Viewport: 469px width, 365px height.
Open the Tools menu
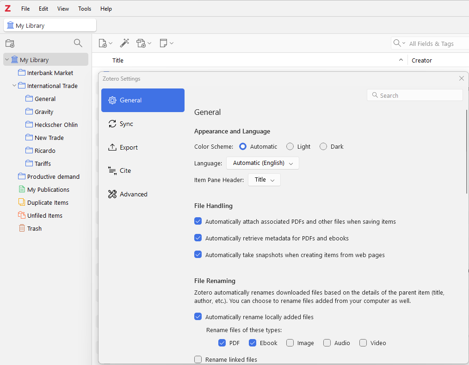pos(85,9)
